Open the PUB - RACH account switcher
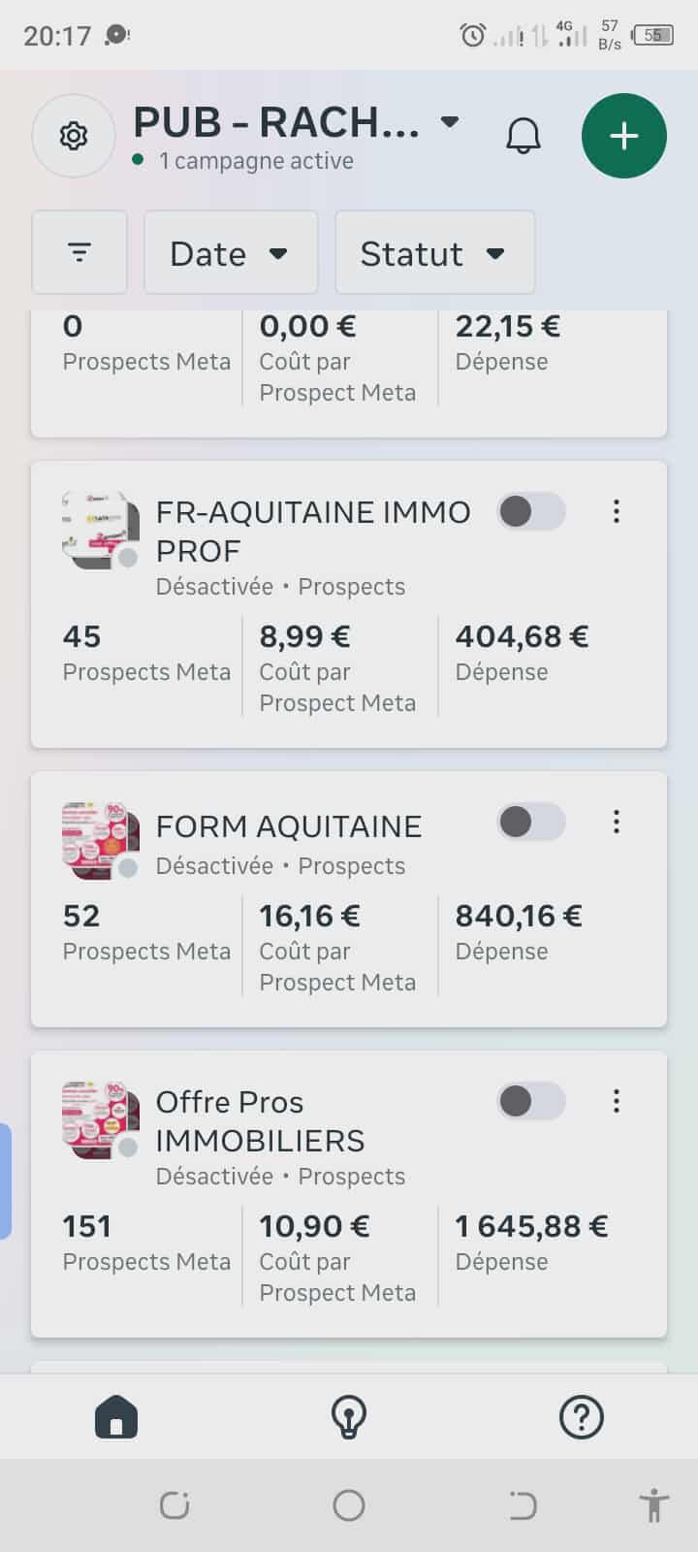This screenshot has height=1552, width=698. point(296,123)
